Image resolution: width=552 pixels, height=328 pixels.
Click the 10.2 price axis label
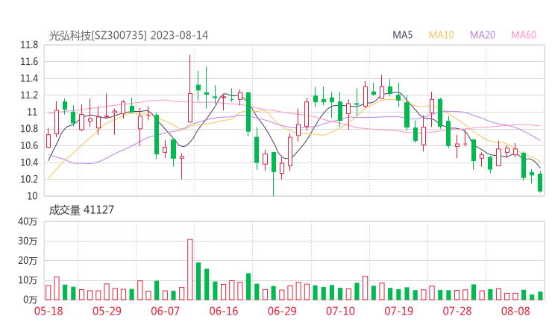tap(29, 179)
